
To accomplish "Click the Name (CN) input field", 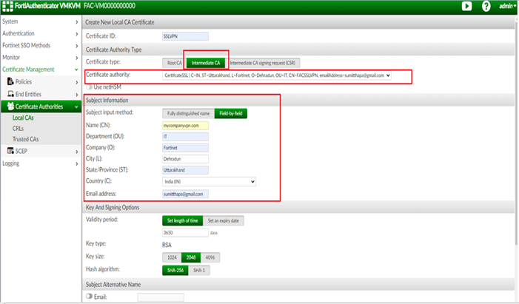I will pyautogui.click(x=185, y=126).
